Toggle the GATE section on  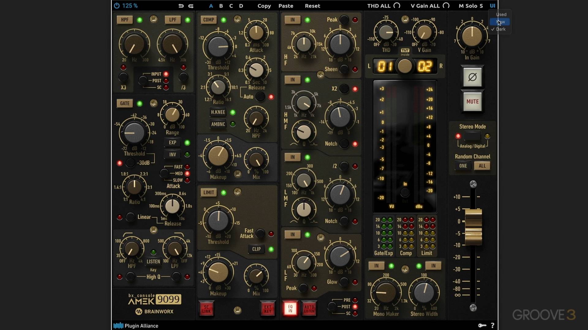[125, 103]
